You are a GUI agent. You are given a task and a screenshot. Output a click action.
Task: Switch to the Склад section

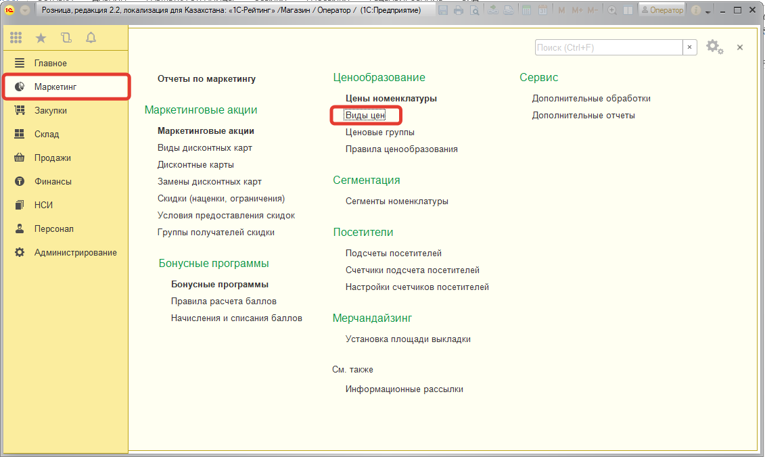pos(47,134)
